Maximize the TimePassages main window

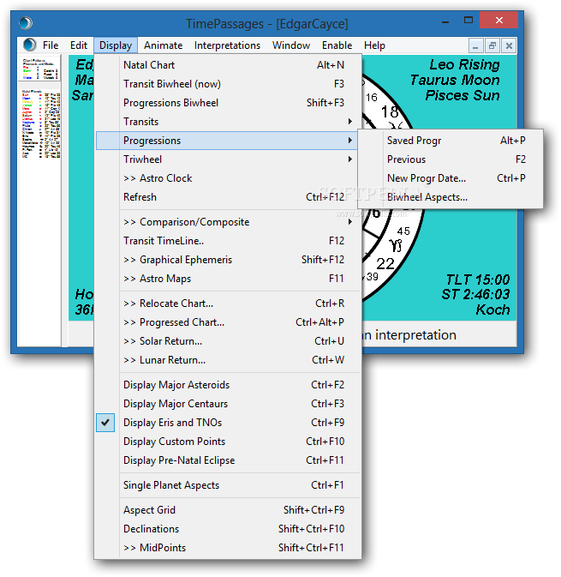click(468, 21)
